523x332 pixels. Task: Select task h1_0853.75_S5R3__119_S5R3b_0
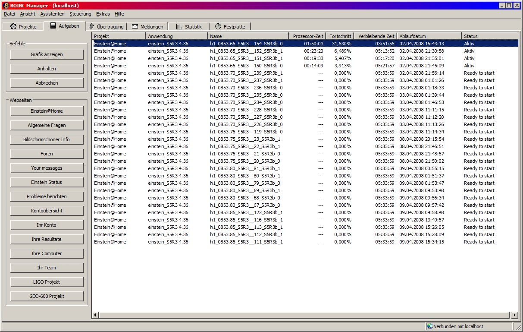point(305,132)
